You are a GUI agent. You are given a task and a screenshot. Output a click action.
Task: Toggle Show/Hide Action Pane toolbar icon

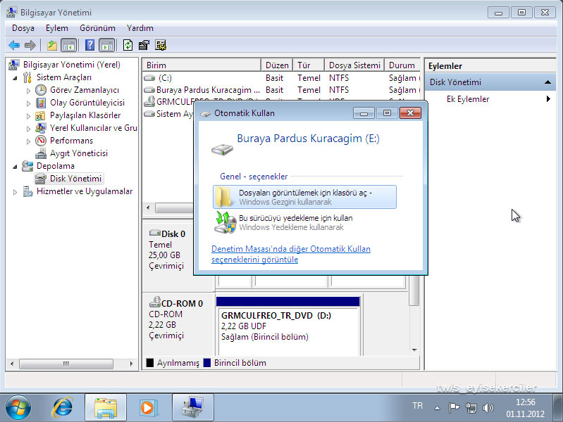click(x=107, y=45)
